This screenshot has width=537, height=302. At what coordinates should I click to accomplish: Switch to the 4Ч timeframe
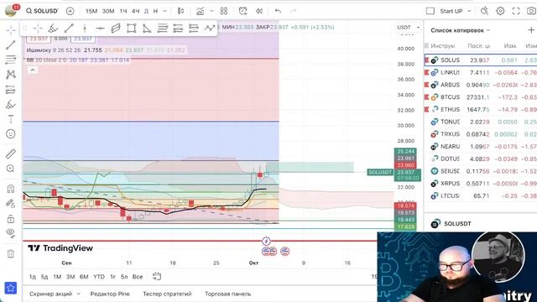[x=136, y=11]
